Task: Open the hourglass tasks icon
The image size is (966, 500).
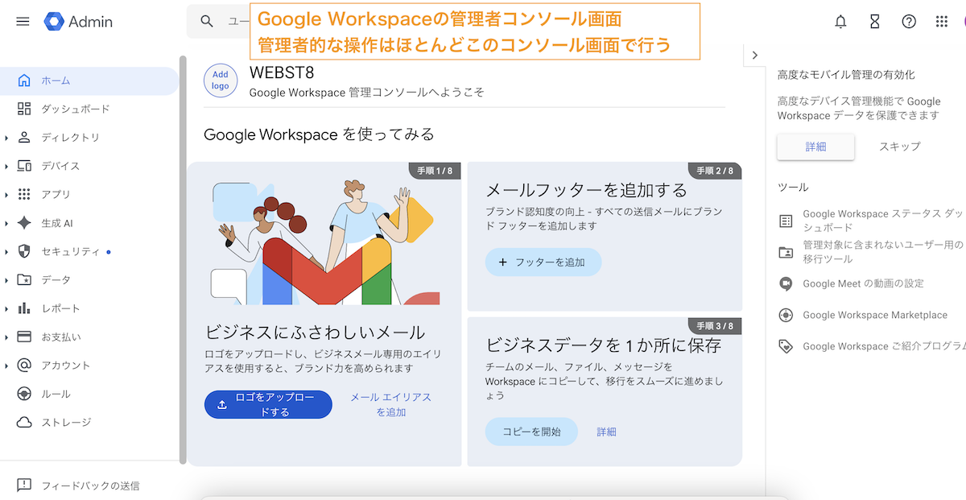Action: click(875, 22)
